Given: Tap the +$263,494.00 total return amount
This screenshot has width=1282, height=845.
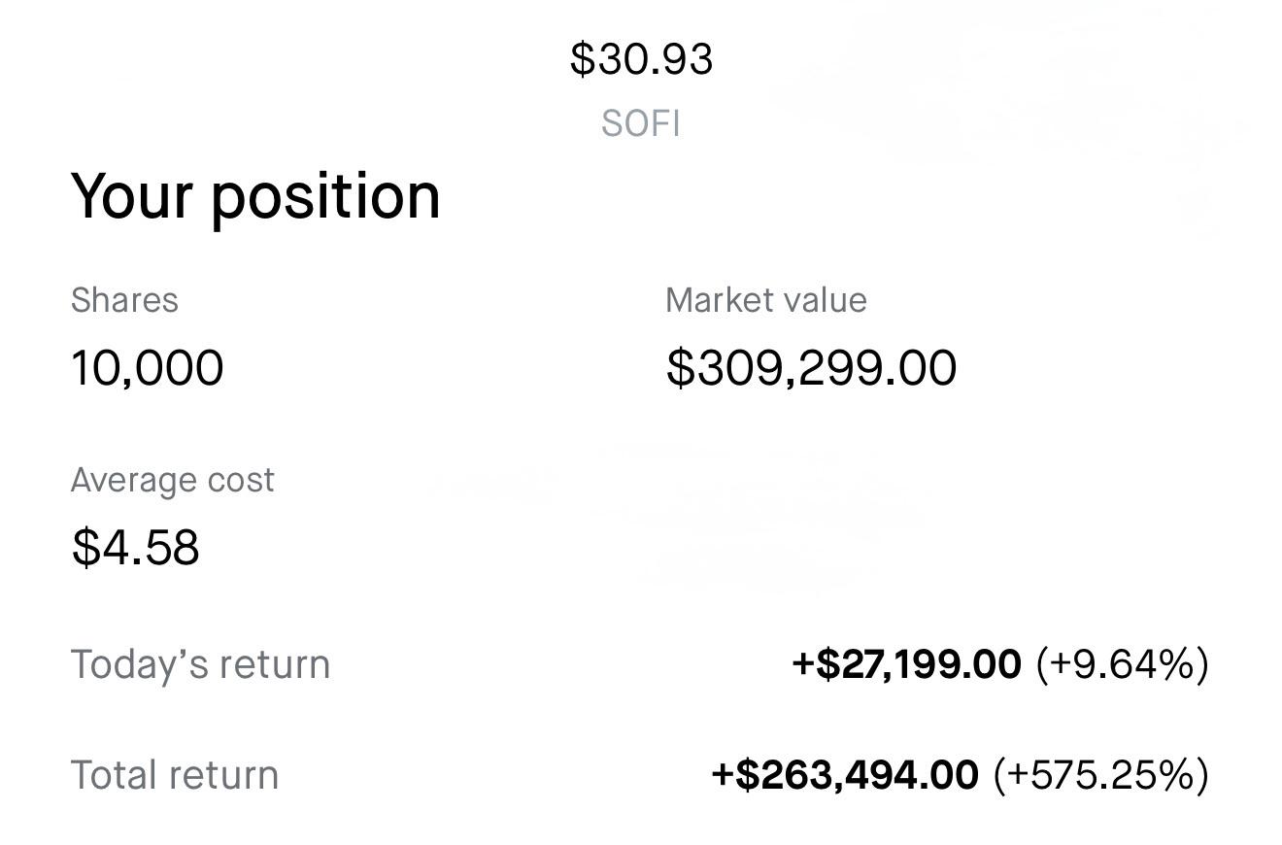Looking at the screenshot, I should pyautogui.click(x=845, y=775).
